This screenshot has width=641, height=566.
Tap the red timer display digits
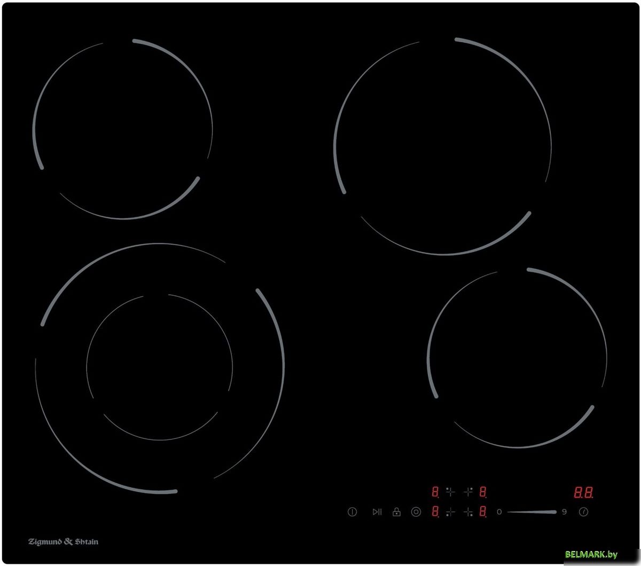pyautogui.click(x=584, y=492)
